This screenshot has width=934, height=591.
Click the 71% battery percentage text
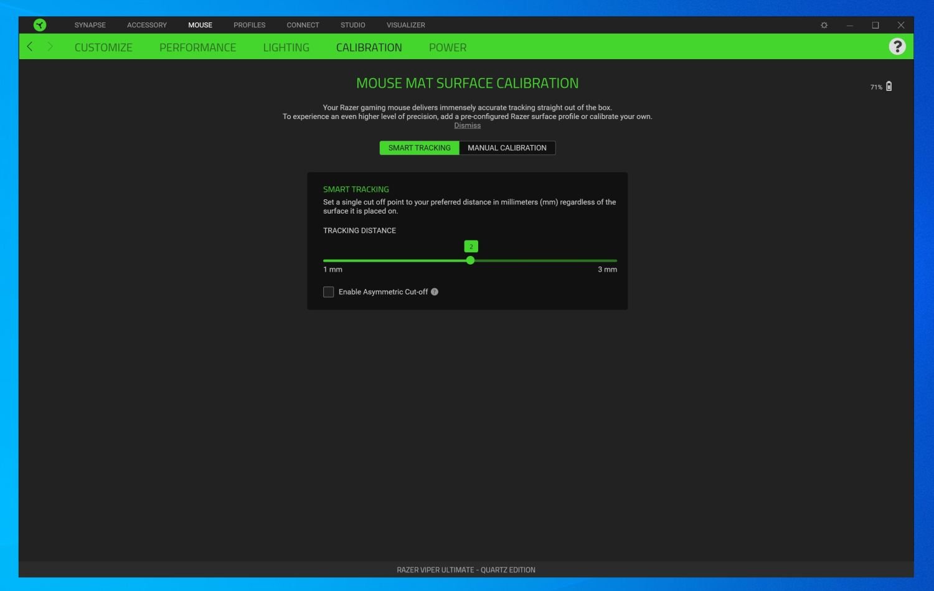pyautogui.click(x=876, y=87)
